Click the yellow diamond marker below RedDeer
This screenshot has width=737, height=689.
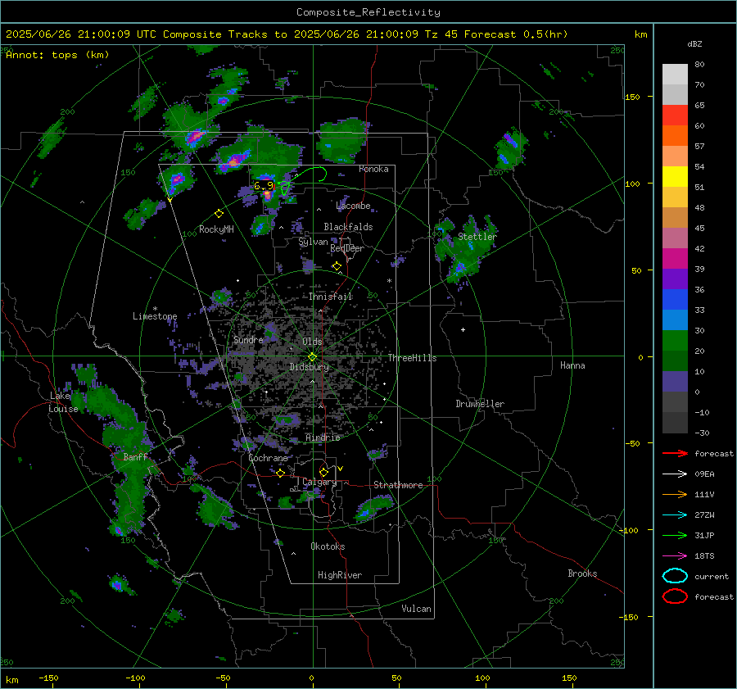pos(337,266)
